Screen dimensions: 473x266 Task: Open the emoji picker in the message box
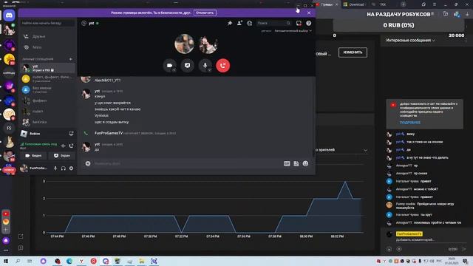click(305, 163)
